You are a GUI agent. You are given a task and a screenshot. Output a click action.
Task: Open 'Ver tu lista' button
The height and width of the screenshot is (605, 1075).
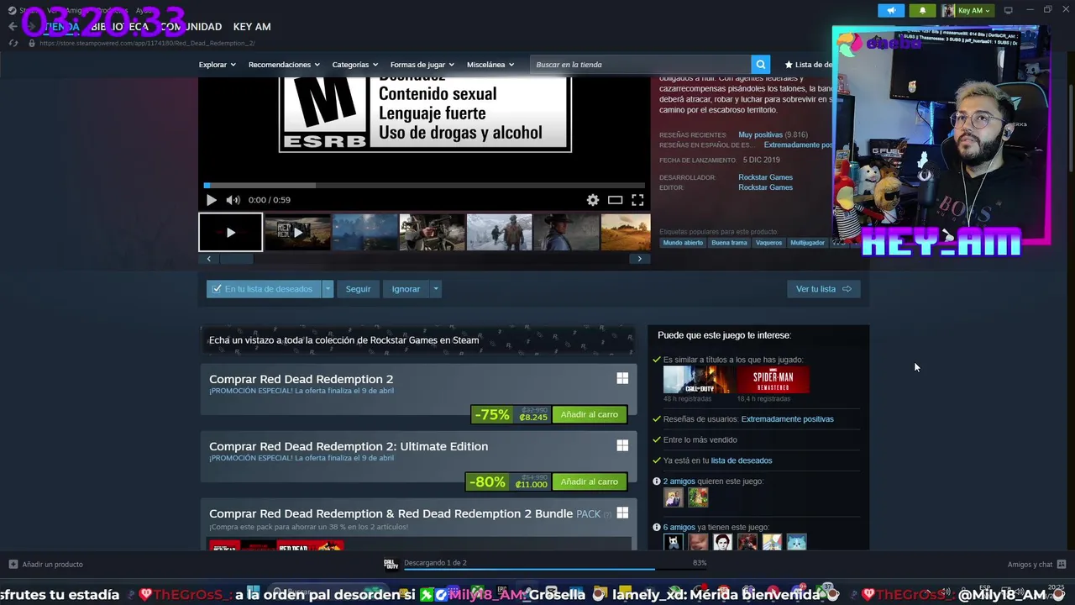tap(823, 289)
